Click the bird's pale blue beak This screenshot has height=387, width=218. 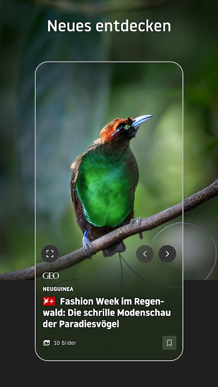pos(141,120)
